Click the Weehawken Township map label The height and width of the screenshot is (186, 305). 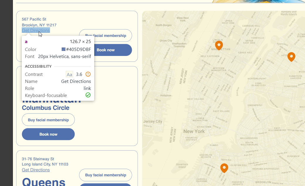179,45
